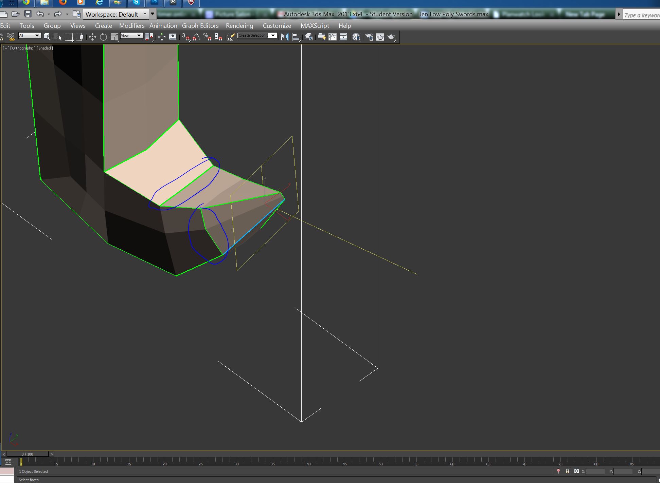Open the Help menu

pos(345,26)
